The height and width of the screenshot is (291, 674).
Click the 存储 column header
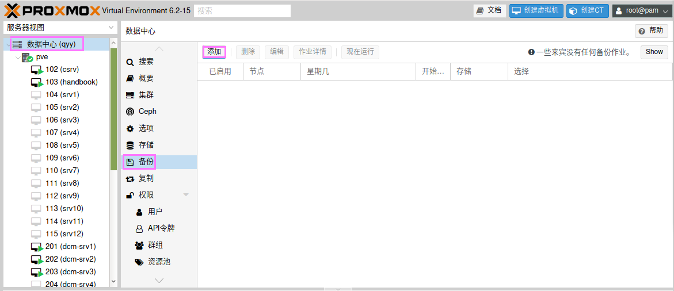(479, 72)
